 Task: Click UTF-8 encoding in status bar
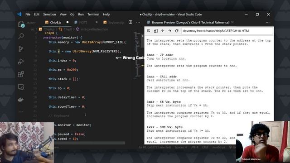194,147
